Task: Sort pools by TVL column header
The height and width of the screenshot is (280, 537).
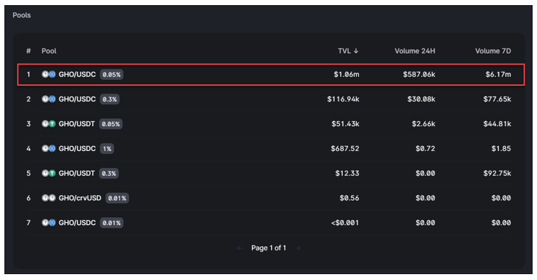Action: click(x=348, y=51)
